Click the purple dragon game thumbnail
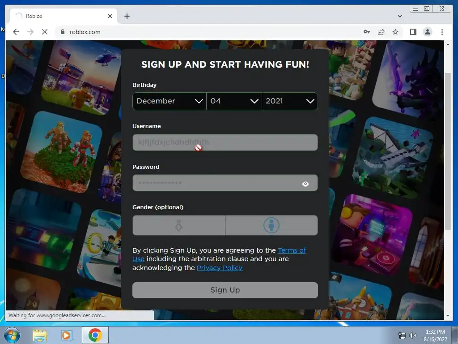 tap(409, 80)
